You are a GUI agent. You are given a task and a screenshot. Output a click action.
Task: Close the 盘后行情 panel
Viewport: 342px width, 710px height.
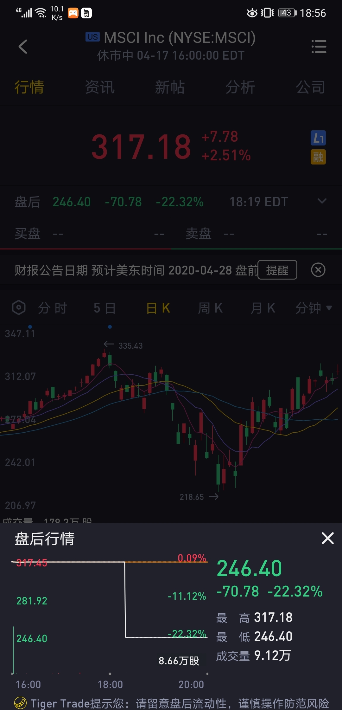pyautogui.click(x=327, y=538)
